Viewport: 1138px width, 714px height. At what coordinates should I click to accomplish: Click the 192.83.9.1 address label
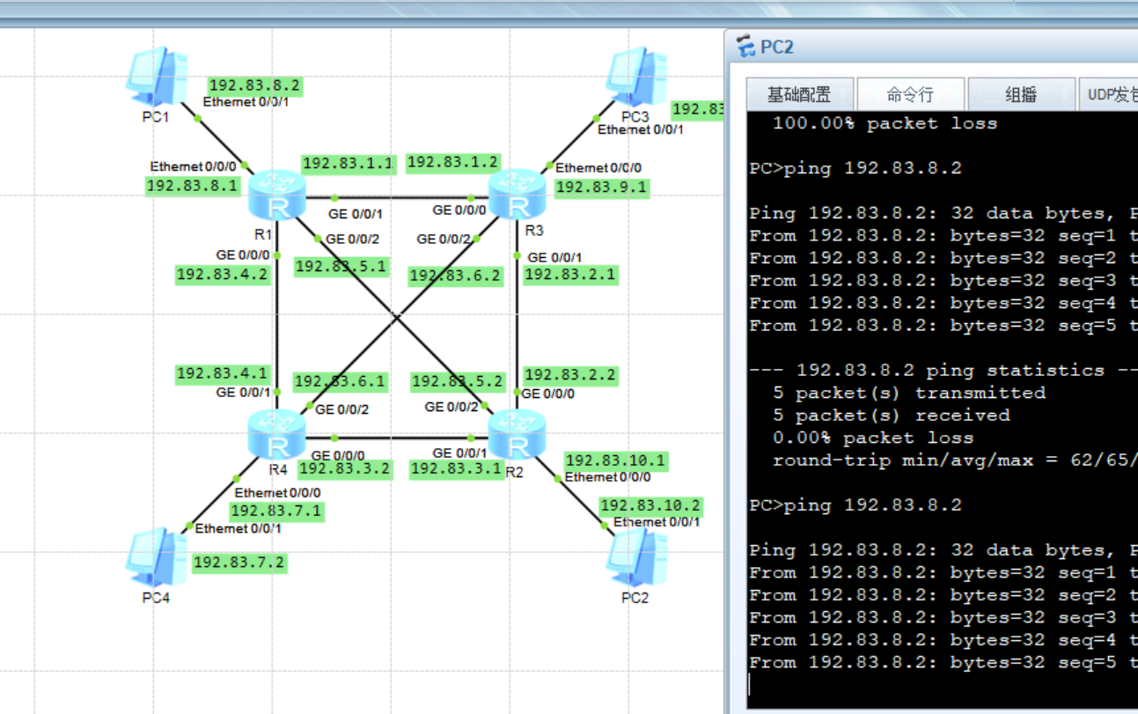[602, 188]
